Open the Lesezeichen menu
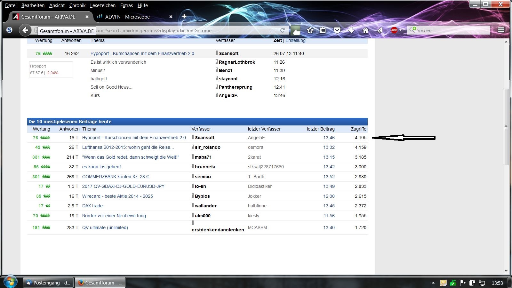Screen dimensions: 512x288 (103, 5)
